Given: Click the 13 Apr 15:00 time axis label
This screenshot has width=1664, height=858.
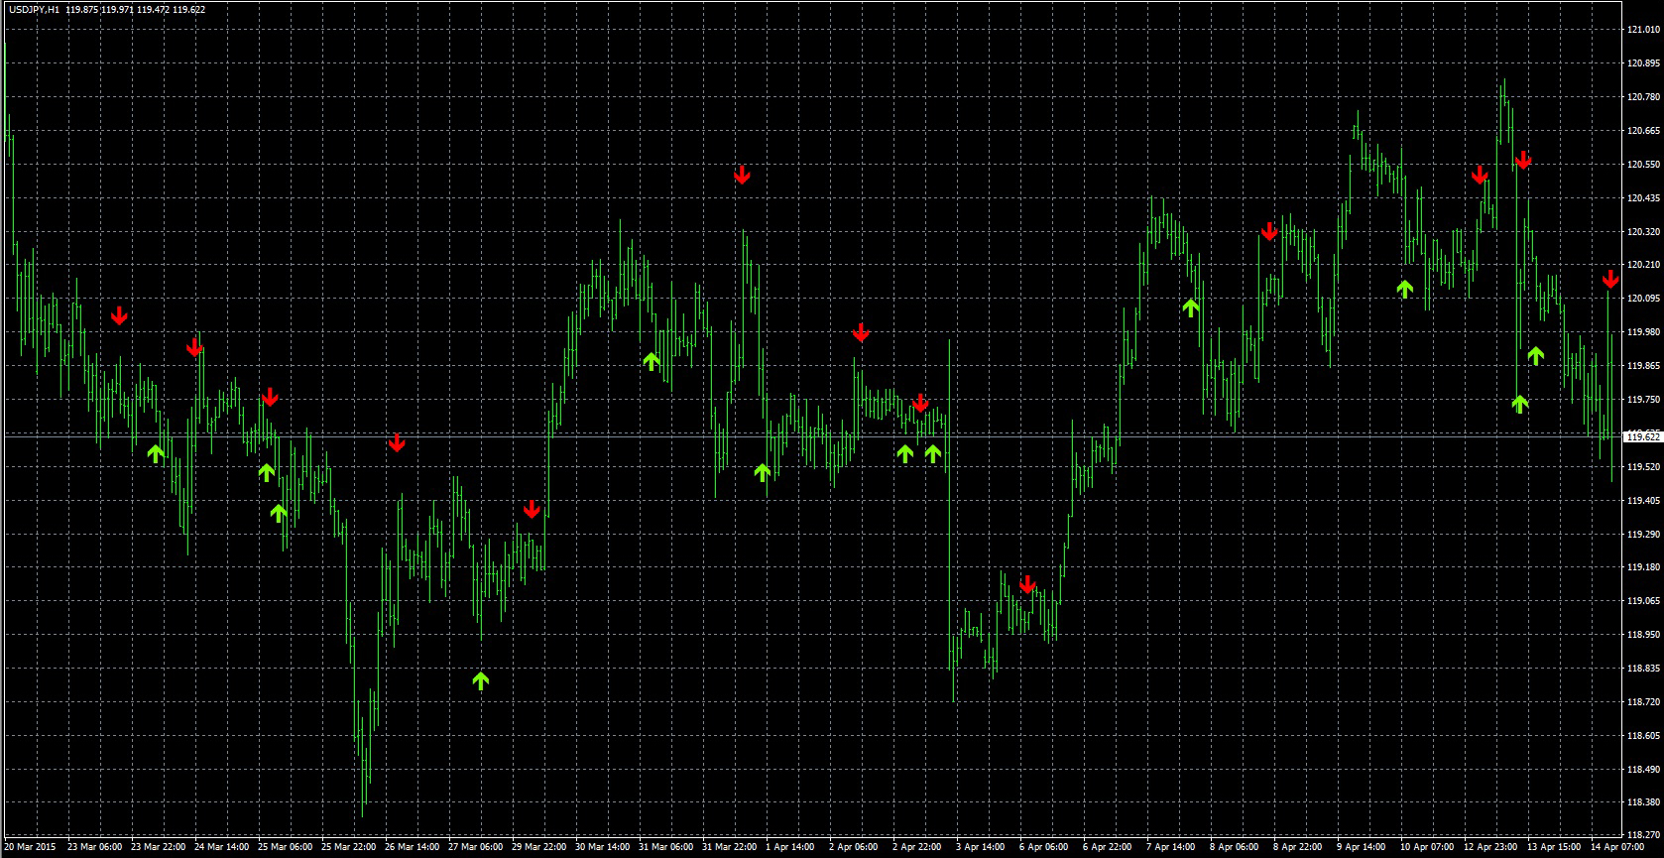Looking at the screenshot, I should click(x=1554, y=847).
